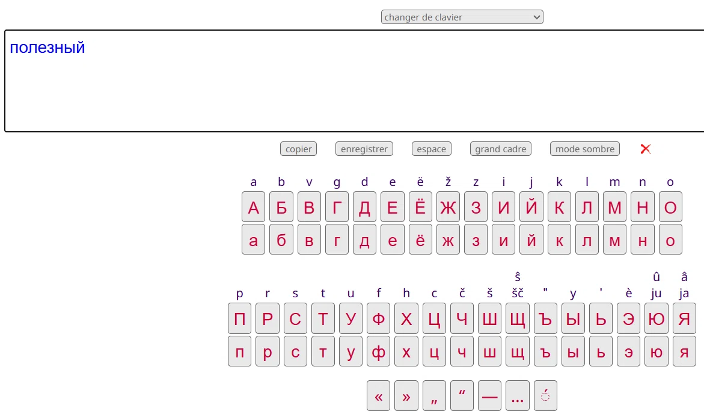Tap the uppercase Щ key
The image size is (704, 417).
[x=517, y=318]
